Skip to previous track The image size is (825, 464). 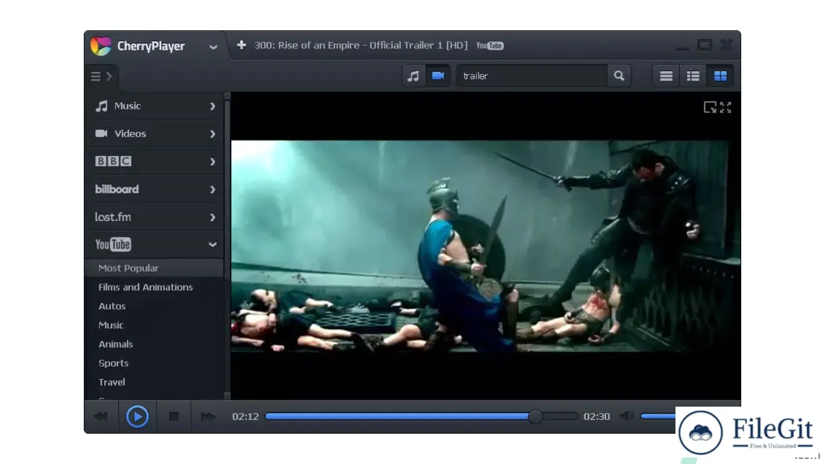[101, 416]
